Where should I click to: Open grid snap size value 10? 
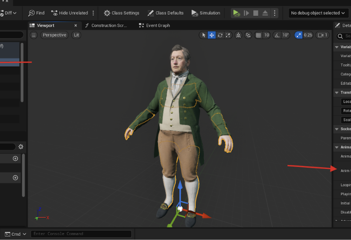pos(267,35)
